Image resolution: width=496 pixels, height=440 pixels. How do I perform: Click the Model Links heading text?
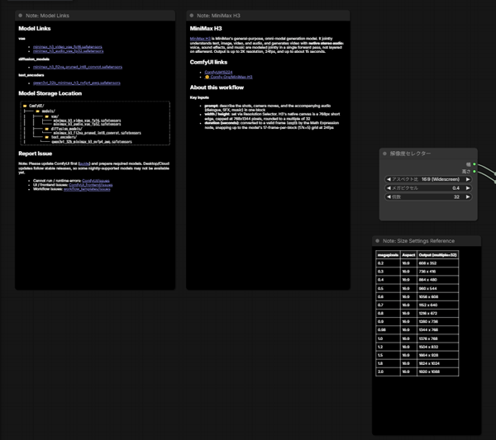(35, 28)
